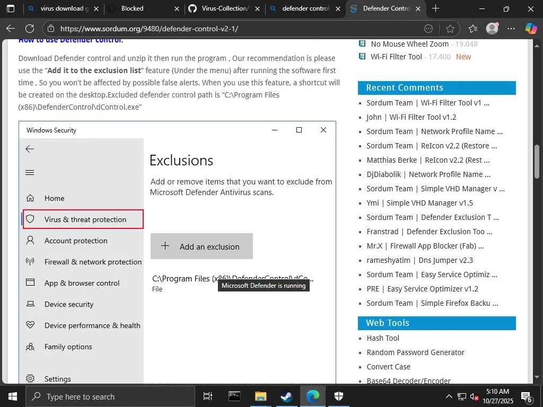Open comment 'Ymi | Simple VHD Manager v1.5'
Screen dimensions: 543x407
[x=419, y=203]
